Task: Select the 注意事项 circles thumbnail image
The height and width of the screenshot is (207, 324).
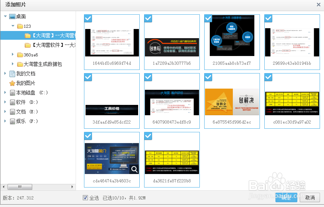Action: pos(232,35)
